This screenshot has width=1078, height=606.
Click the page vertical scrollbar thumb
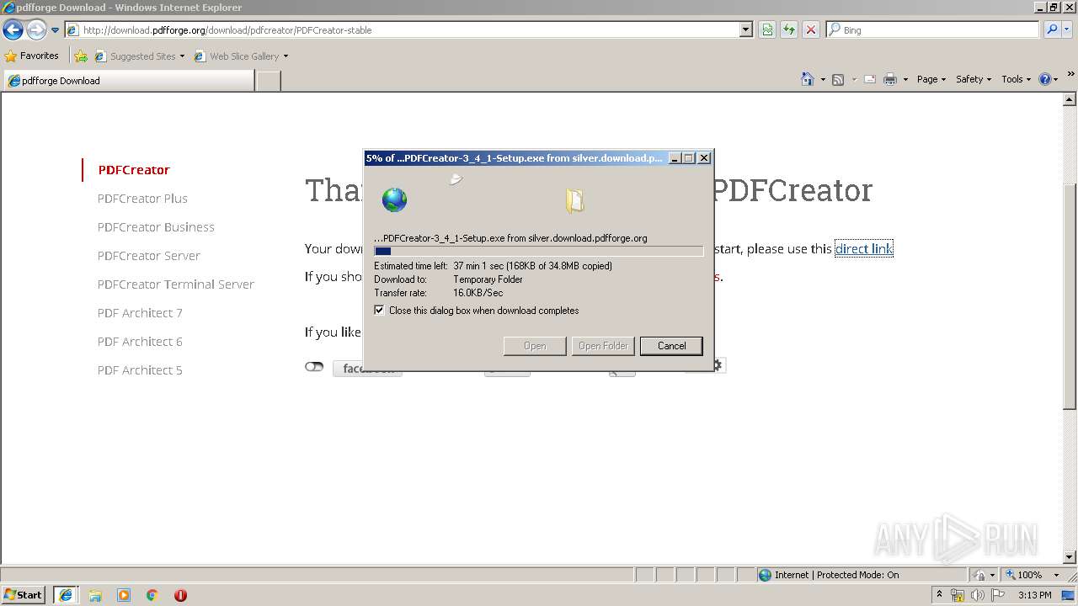coord(1070,296)
